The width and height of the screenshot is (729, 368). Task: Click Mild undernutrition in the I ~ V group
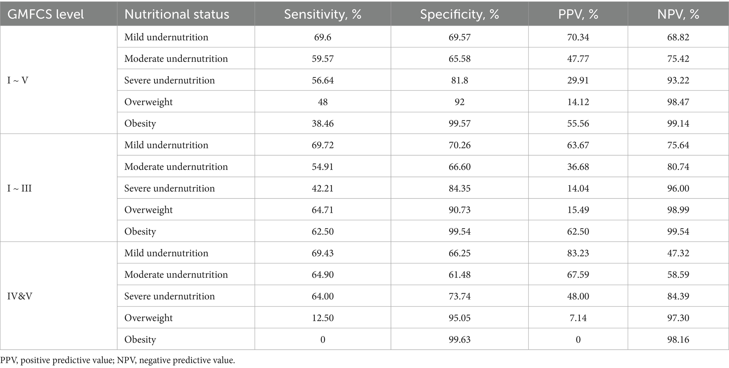point(166,37)
